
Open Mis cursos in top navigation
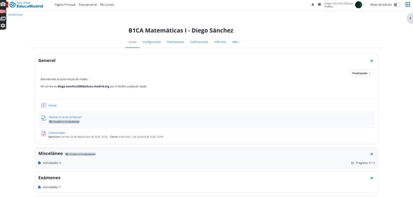[x=107, y=5]
